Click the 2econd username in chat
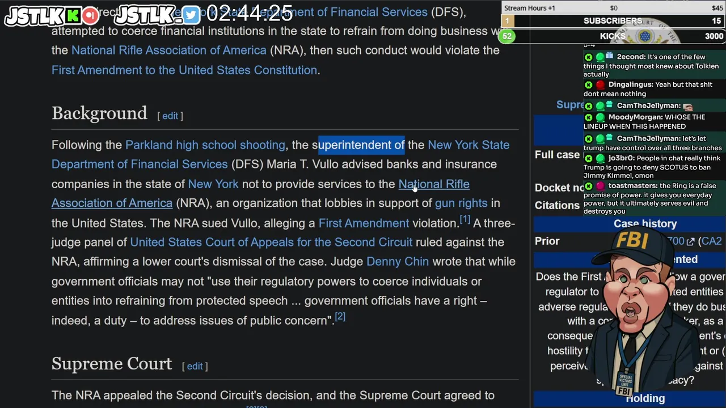726x408 pixels. pyautogui.click(x=631, y=57)
